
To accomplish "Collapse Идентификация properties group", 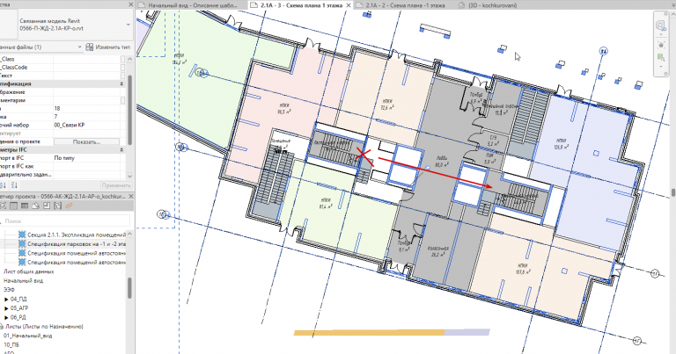I will click(121, 83).
